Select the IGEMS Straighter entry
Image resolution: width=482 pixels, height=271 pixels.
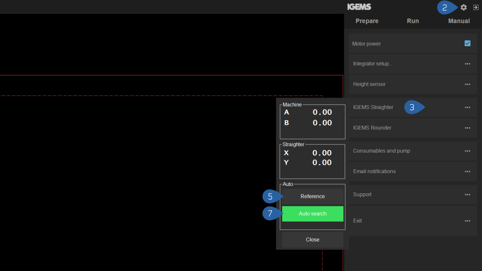pyautogui.click(x=413, y=107)
